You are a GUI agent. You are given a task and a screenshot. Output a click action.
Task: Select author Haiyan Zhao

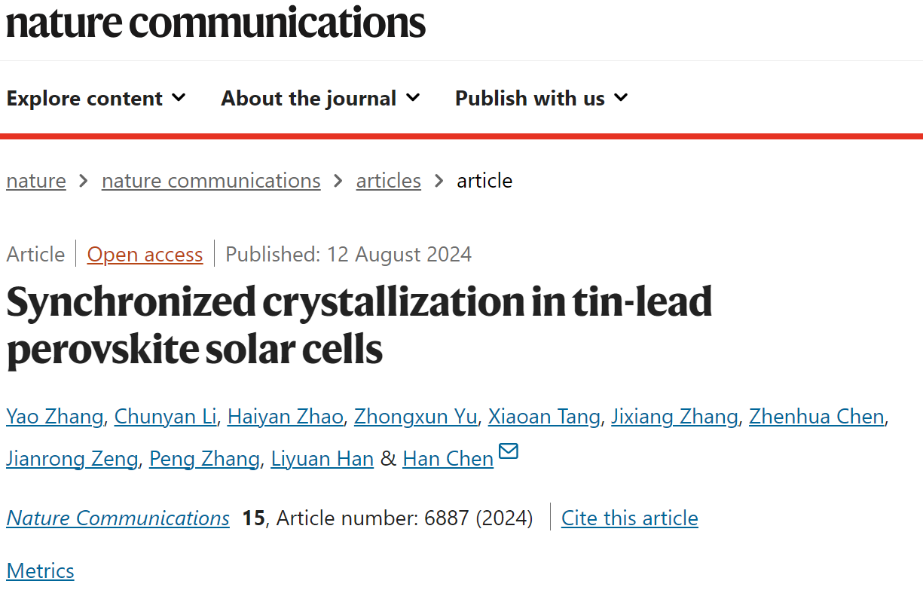pyautogui.click(x=286, y=417)
